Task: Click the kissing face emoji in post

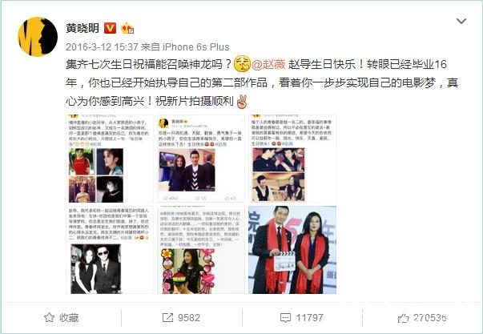Action: click(x=242, y=64)
